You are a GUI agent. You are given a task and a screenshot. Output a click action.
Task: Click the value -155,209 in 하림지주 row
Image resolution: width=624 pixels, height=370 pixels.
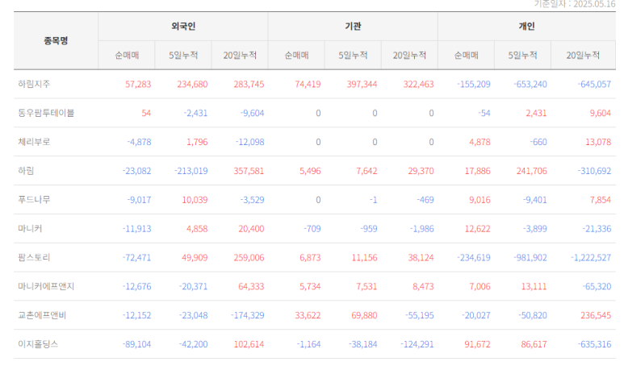pos(474,85)
